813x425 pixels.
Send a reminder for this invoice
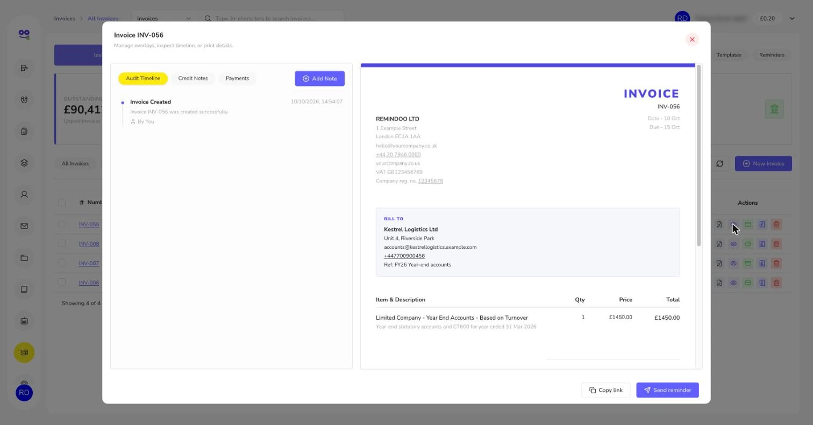coord(667,390)
